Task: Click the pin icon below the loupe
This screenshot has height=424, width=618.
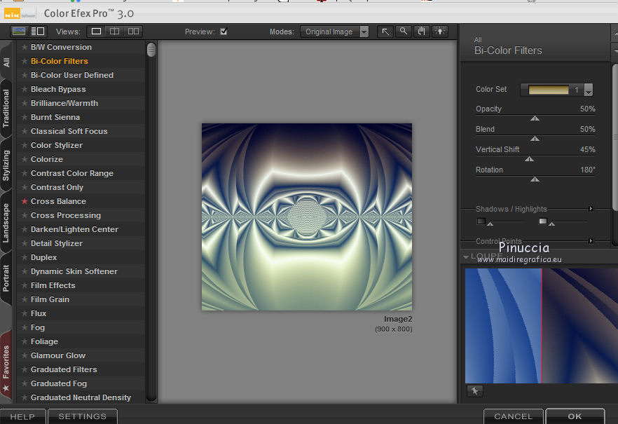Action: pyautogui.click(x=474, y=390)
